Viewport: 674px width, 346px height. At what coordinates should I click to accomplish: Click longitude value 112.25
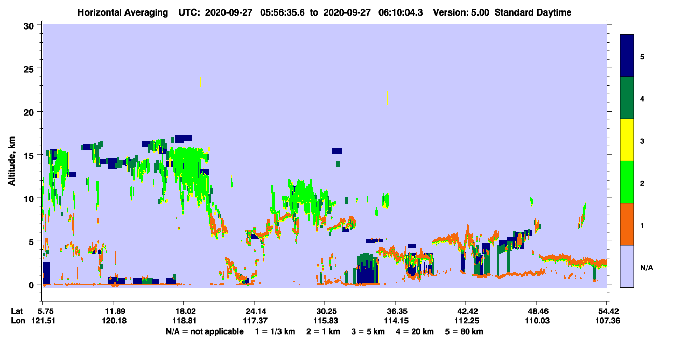(x=466, y=321)
